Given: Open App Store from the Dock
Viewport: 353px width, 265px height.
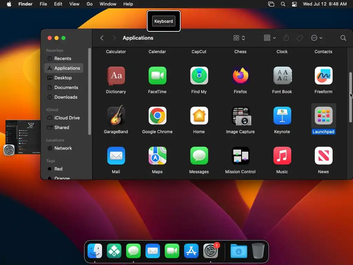Looking at the screenshot, I should coord(191,251).
